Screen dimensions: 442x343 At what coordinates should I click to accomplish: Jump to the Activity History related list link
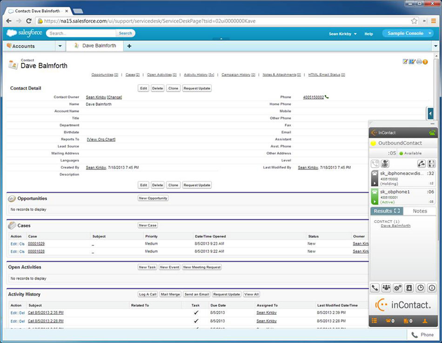click(x=199, y=75)
